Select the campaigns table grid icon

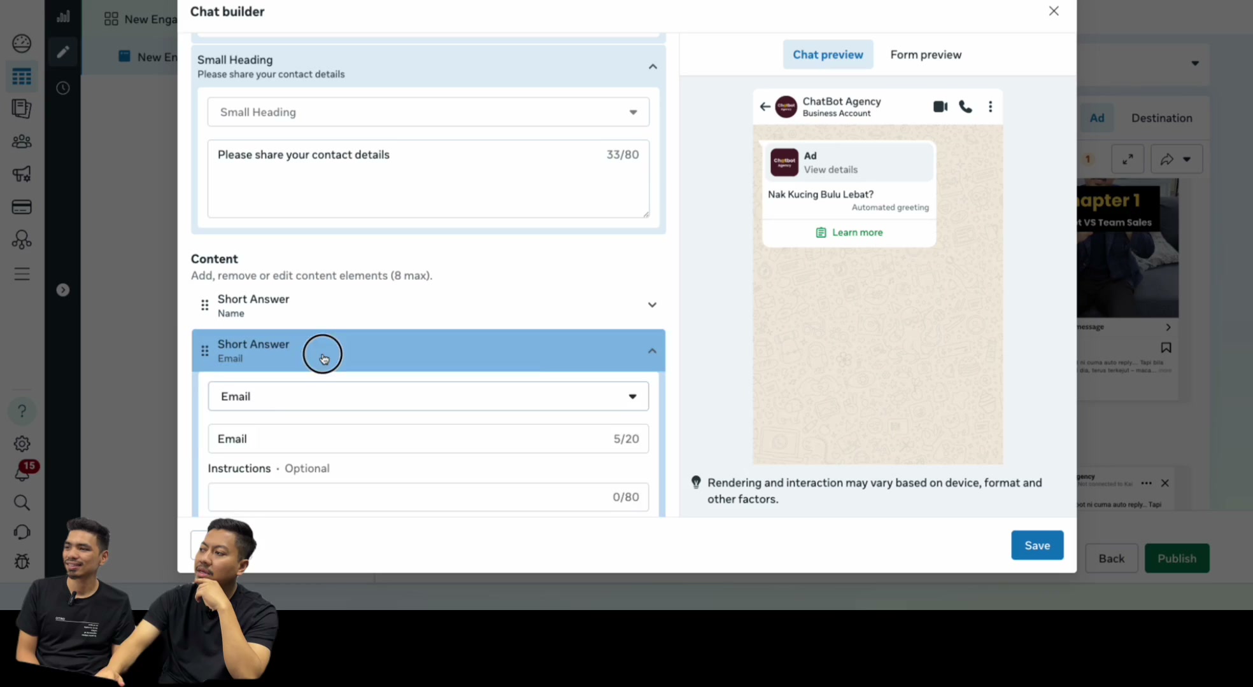pos(22,77)
